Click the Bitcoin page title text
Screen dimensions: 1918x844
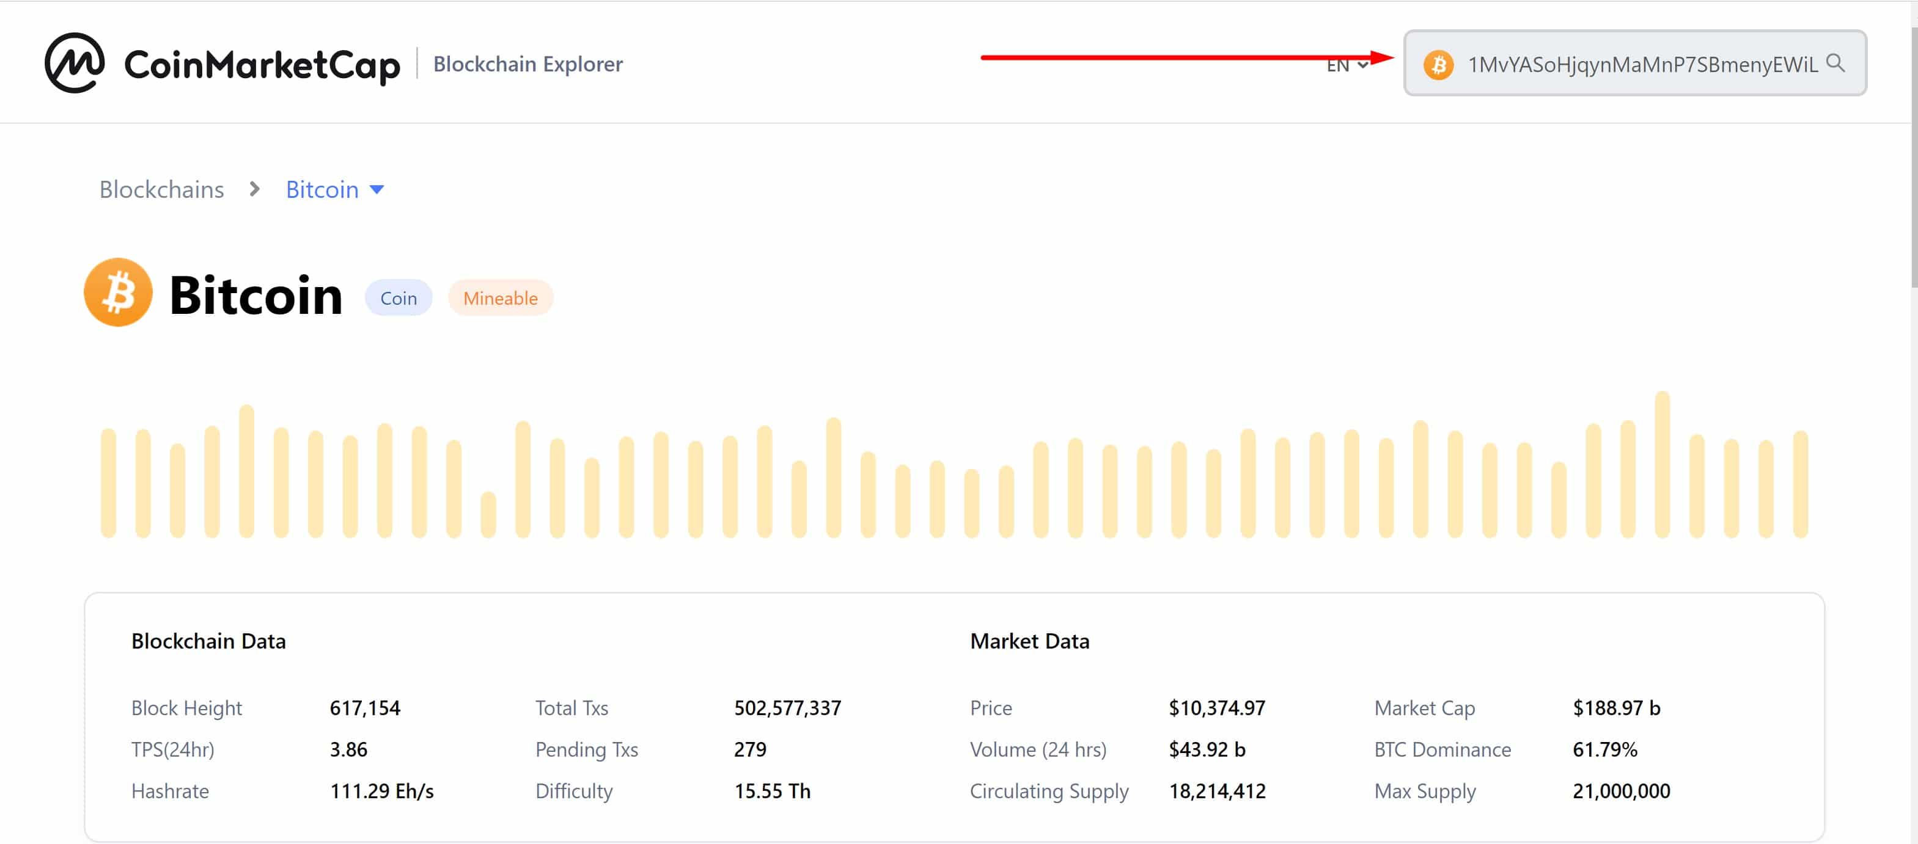coord(255,296)
